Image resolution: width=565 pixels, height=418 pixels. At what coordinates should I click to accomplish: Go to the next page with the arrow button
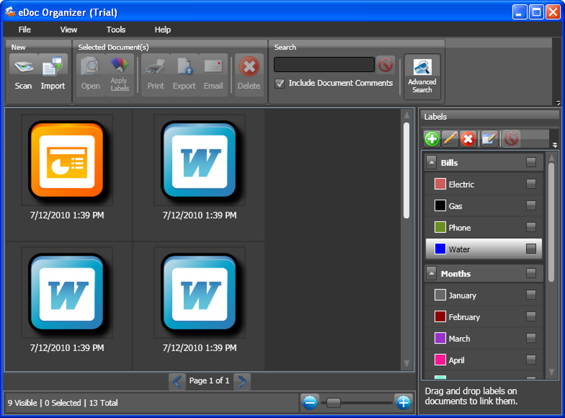coord(242,381)
